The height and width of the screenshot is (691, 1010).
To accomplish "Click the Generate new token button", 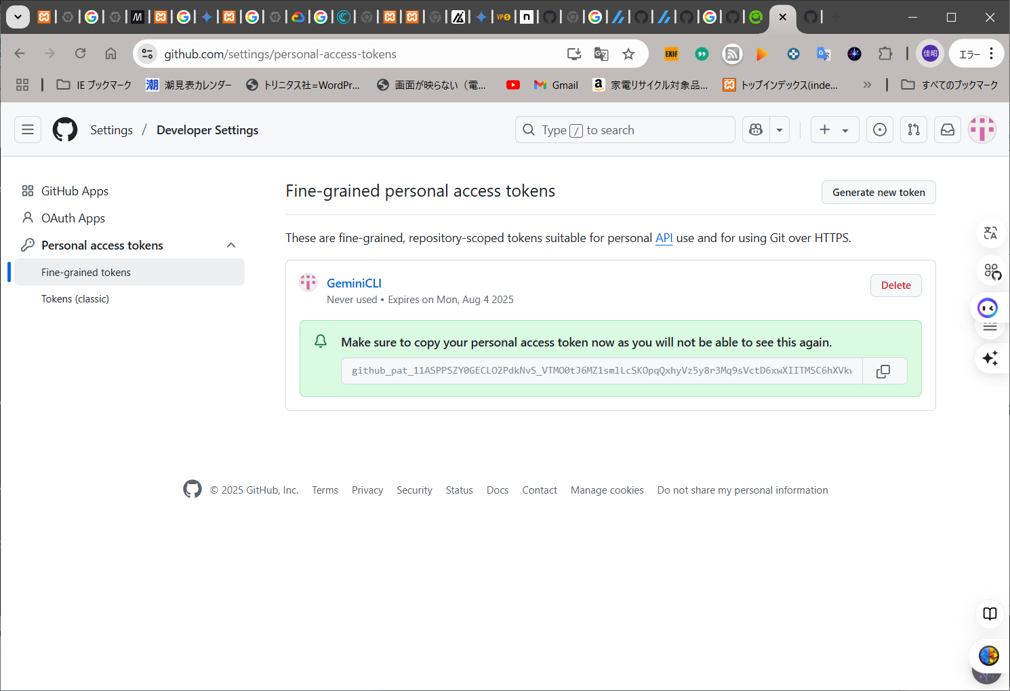I will [878, 192].
